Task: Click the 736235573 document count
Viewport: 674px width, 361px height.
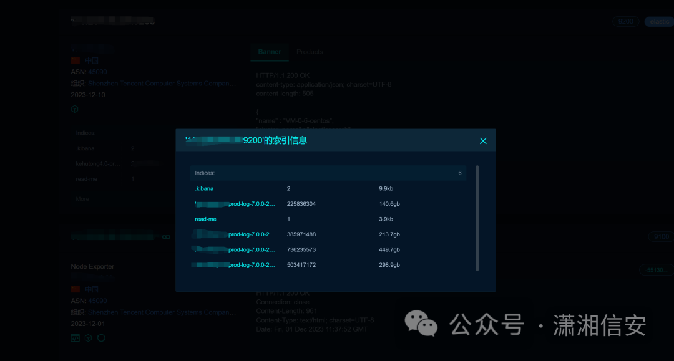Action: pos(301,249)
